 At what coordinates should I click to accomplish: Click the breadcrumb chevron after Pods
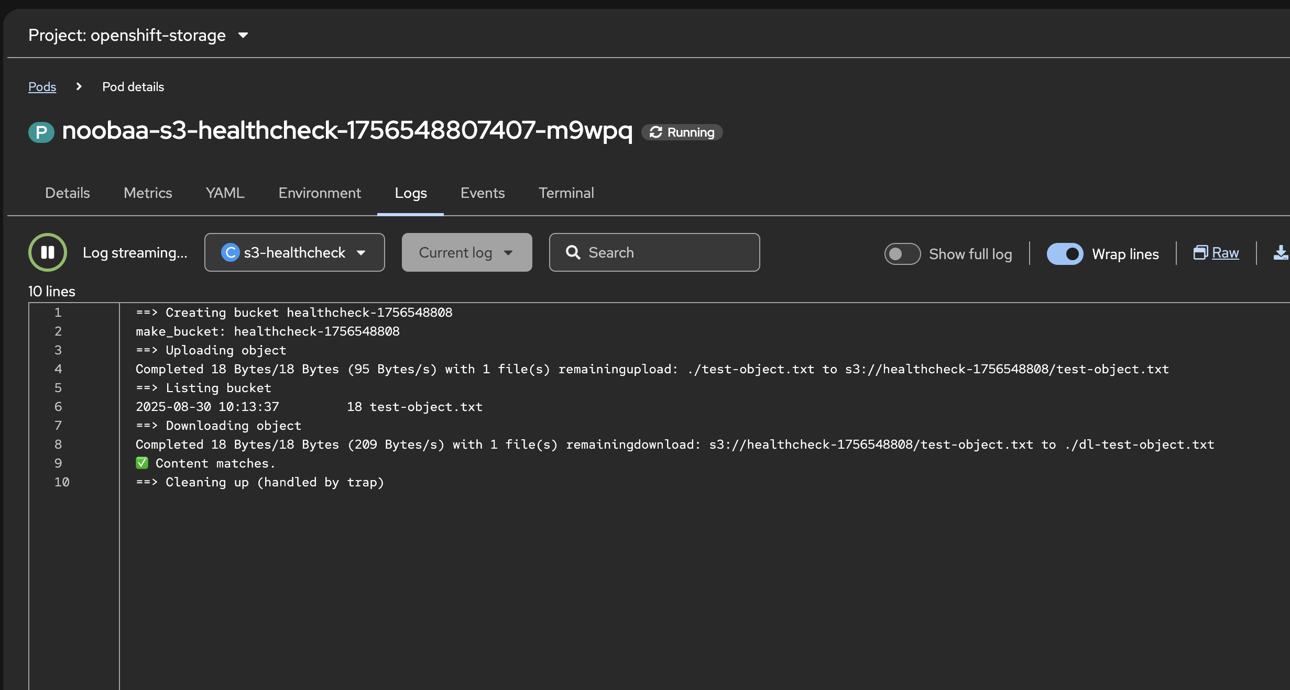pos(79,86)
